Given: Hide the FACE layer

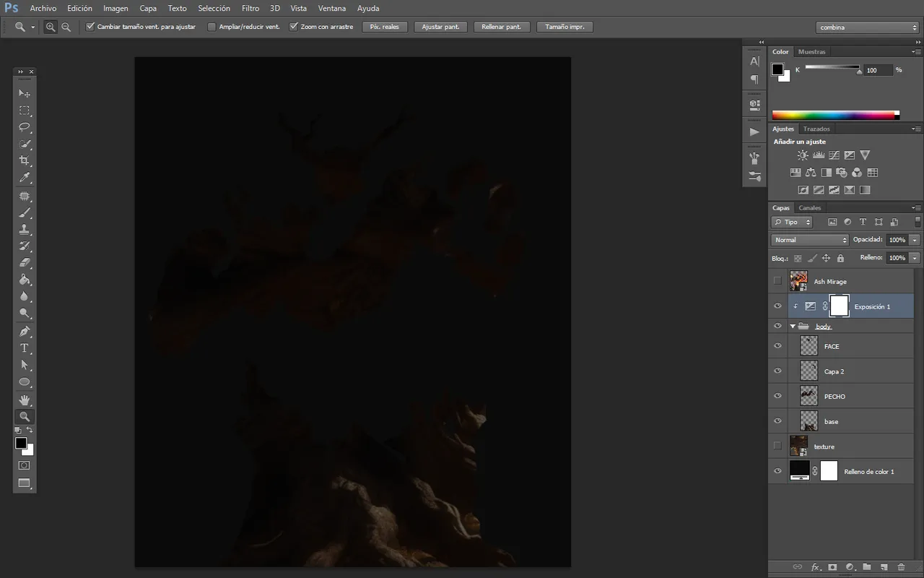Looking at the screenshot, I should 777,346.
